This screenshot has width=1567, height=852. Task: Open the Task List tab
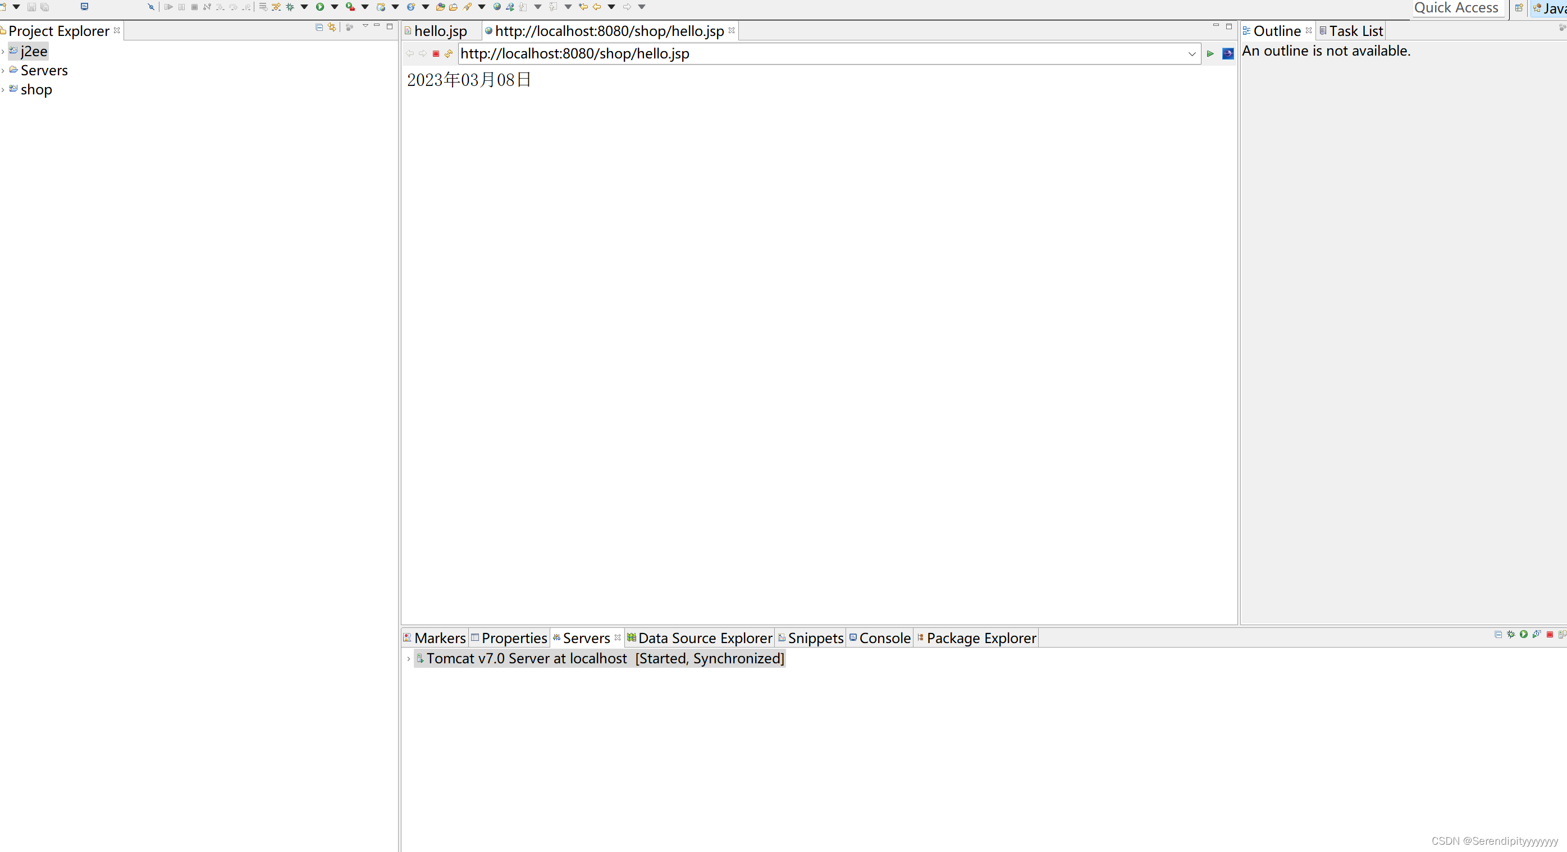(1355, 31)
